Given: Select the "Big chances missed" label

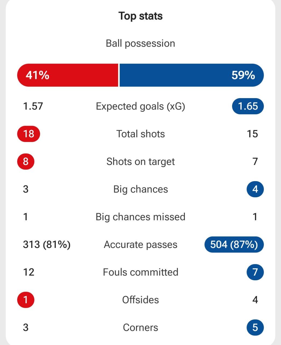Looking at the screenshot, I should point(140,217).
